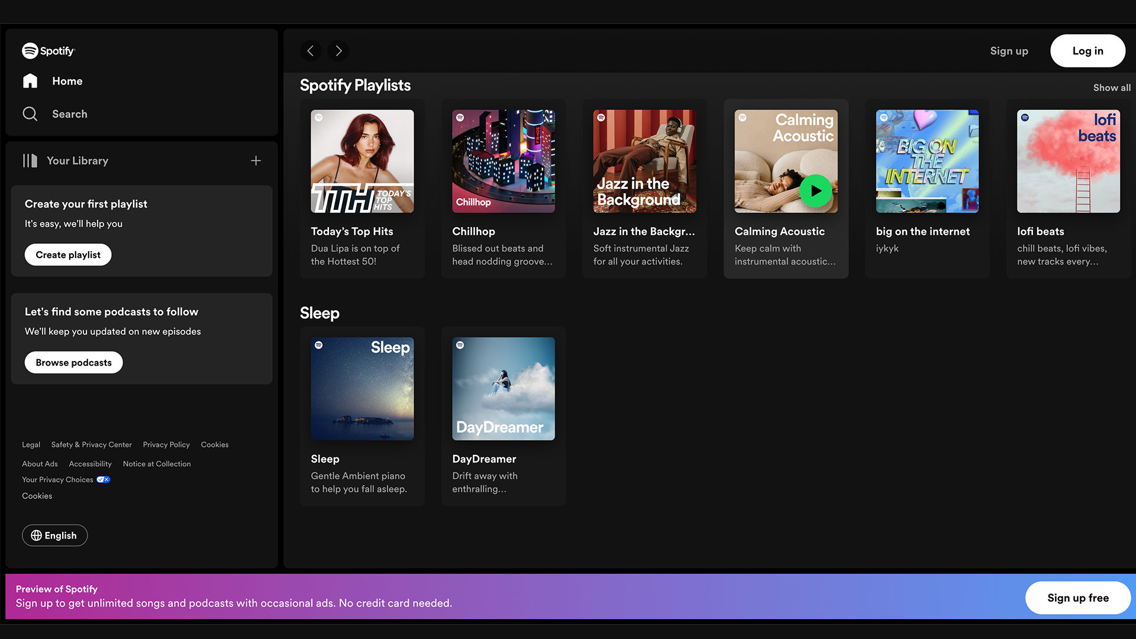Open Cookies link beside Privacy Policy
1136x639 pixels.
pyautogui.click(x=214, y=445)
